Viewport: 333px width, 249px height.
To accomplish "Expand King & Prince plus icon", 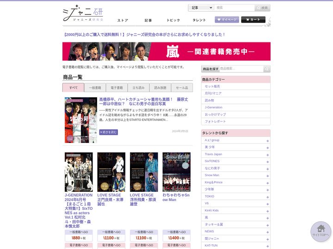I will pyautogui.click(x=268, y=183).
